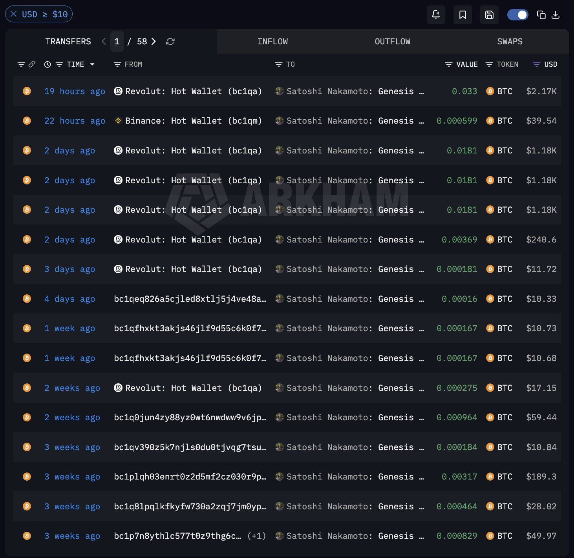Screen dimensions: 574x558
Task: Open sender address bc1qv390z5k7njls0du0tjvqg7tsu
Action: (190, 447)
